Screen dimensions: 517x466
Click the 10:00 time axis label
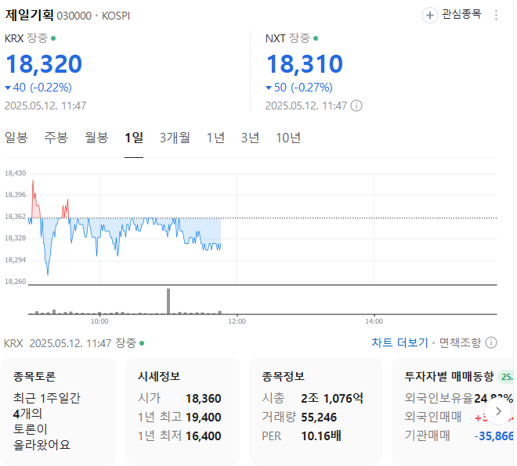(100, 323)
